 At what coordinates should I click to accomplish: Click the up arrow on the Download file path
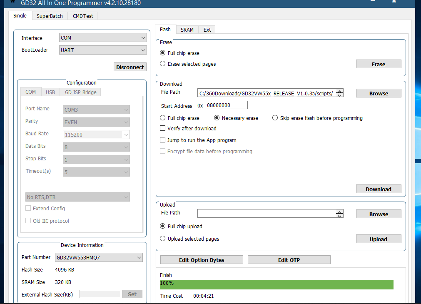[x=340, y=91]
